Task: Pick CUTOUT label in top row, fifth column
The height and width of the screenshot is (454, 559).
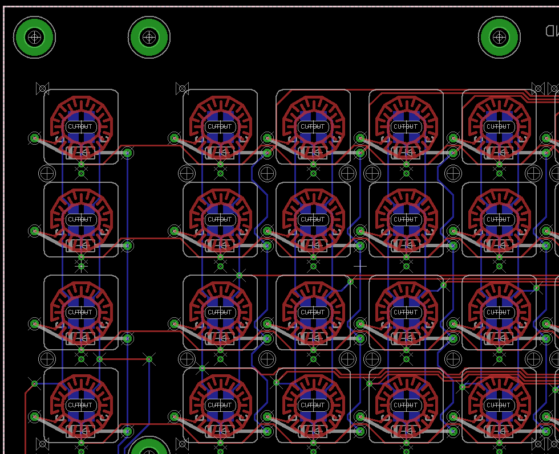Action: click(499, 126)
